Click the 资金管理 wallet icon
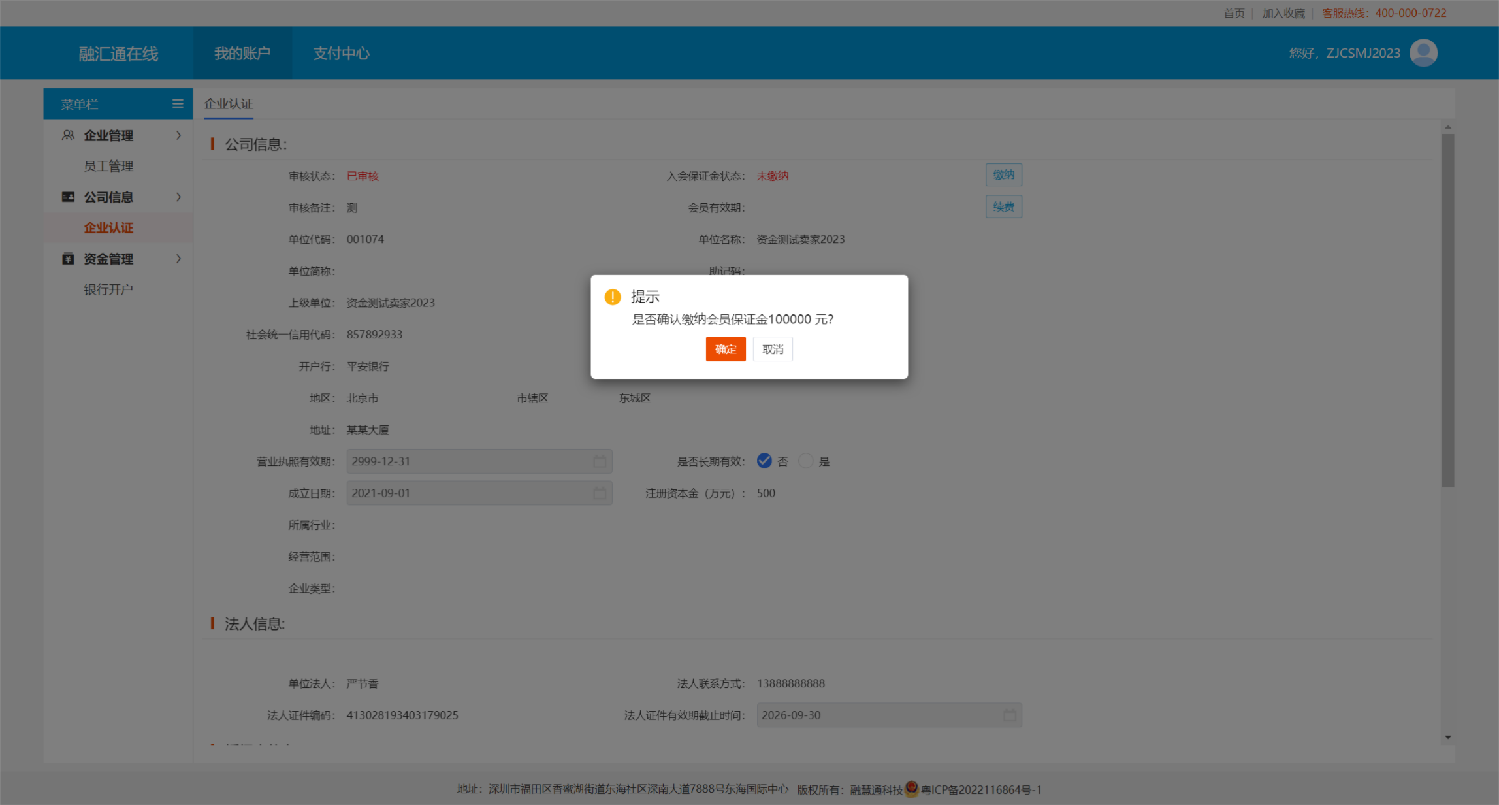Viewport: 1499px width, 805px height. [68, 259]
